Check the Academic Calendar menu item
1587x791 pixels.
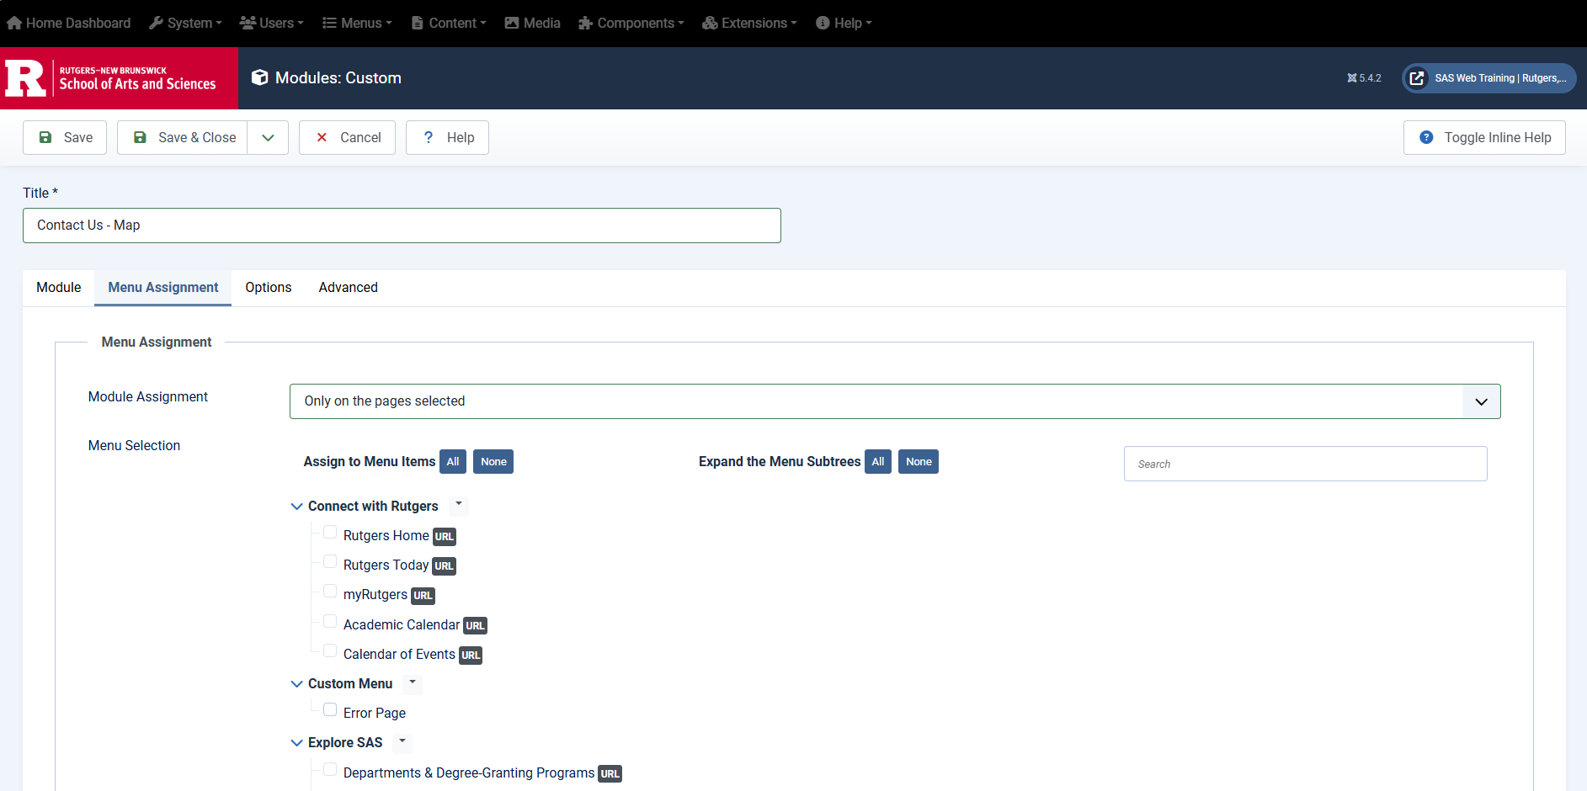[330, 622]
